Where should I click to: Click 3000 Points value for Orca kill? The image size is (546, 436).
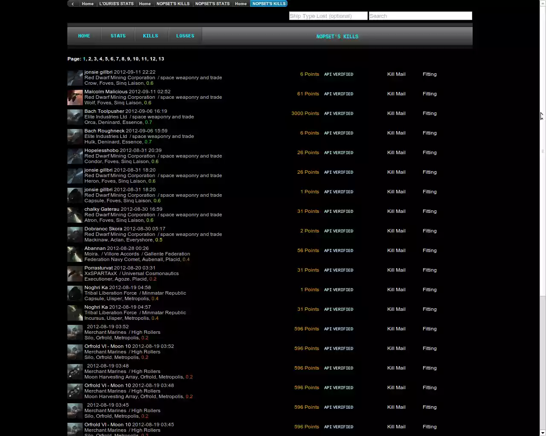point(305,113)
